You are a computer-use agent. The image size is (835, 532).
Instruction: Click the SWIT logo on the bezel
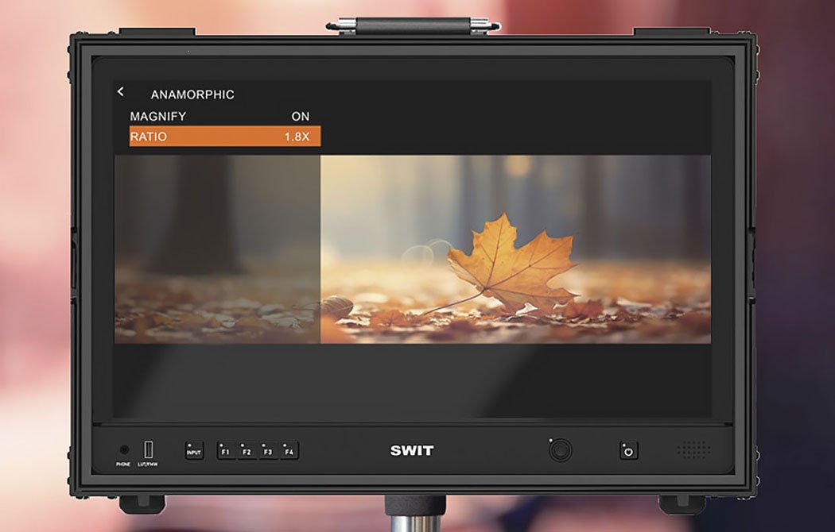click(x=412, y=451)
